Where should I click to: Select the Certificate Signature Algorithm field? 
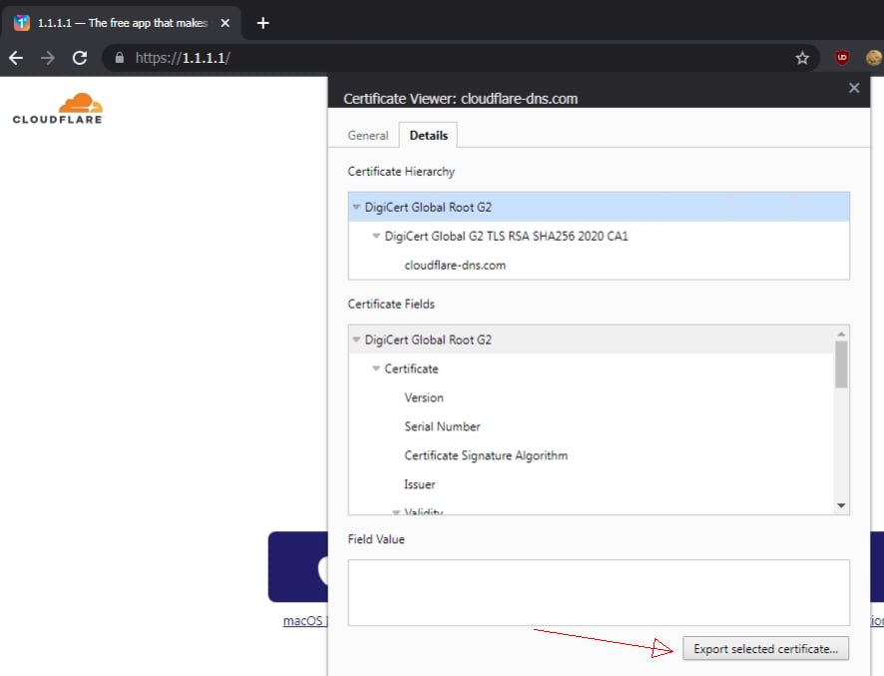point(591,455)
